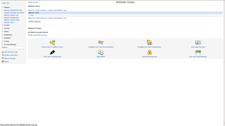Click the Setup RBAC label
Screen dimensions: 225x126
click(x=101, y=57)
